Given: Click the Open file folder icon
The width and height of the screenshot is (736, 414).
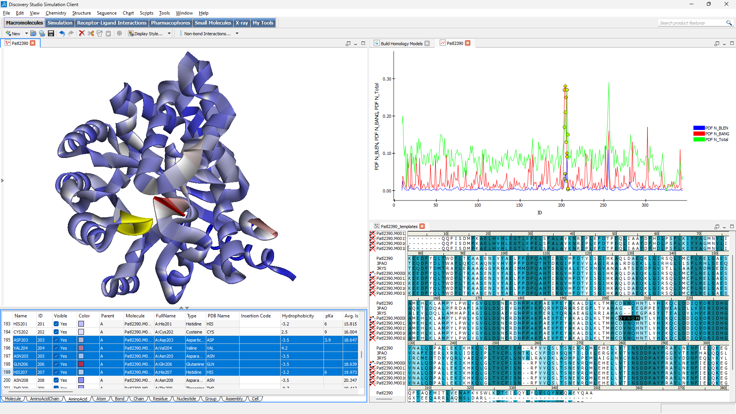Looking at the screenshot, I should (x=33, y=34).
